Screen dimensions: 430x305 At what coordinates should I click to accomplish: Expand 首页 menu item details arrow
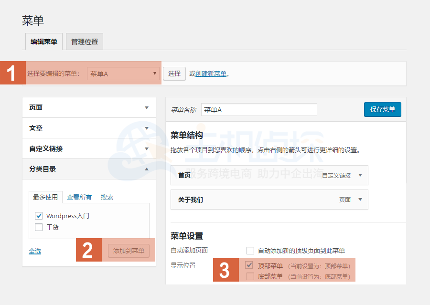pyautogui.click(x=360, y=175)
